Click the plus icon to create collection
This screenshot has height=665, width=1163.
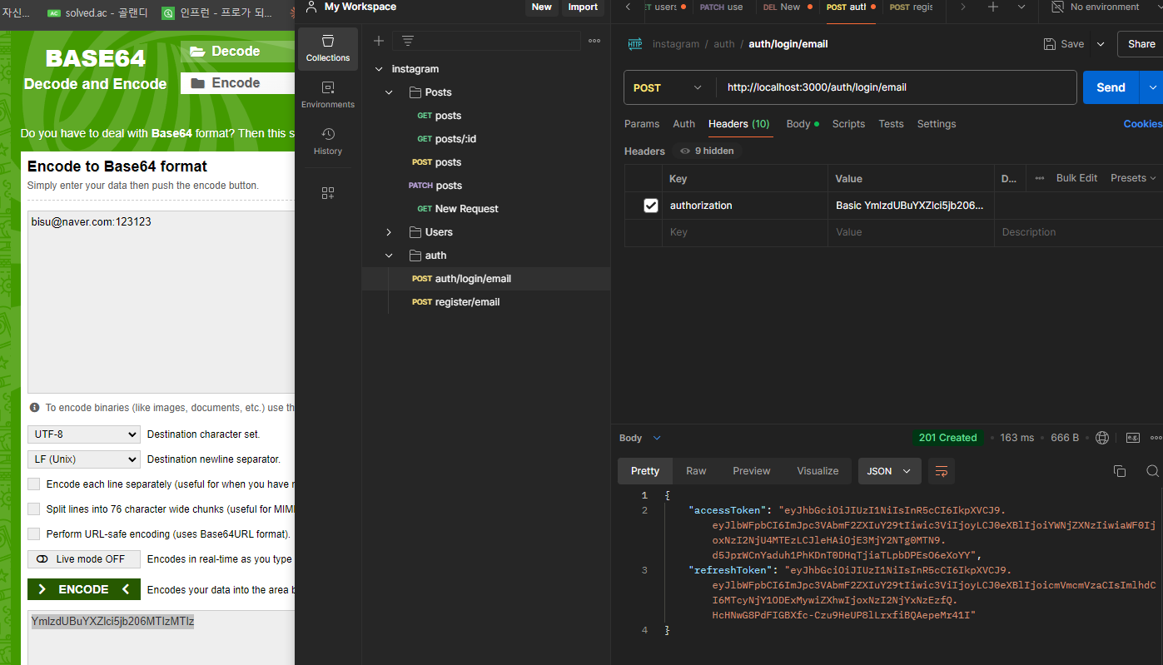379,41
